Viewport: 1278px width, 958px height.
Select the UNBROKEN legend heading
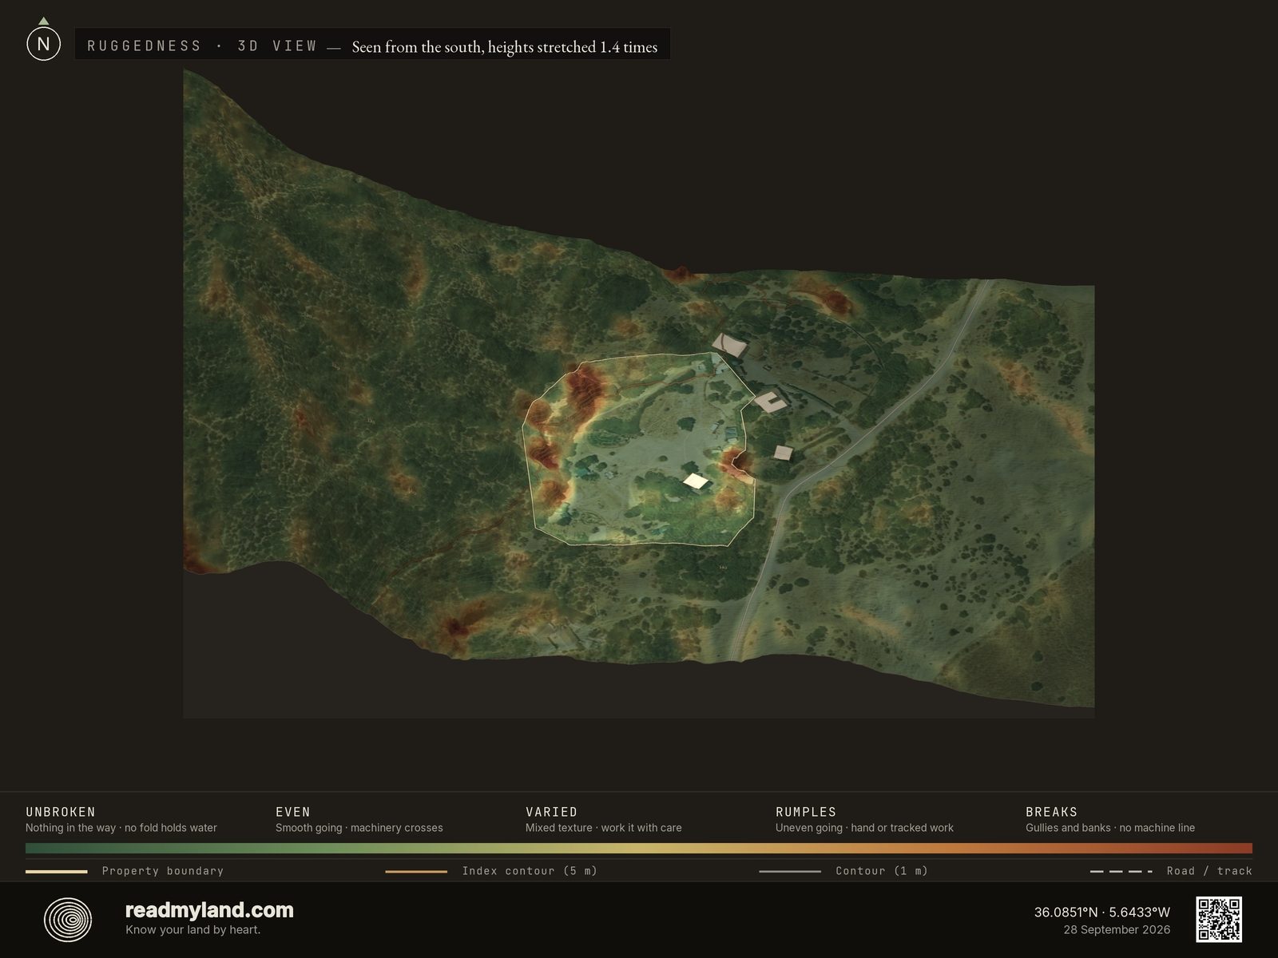[x=61, y=812]
